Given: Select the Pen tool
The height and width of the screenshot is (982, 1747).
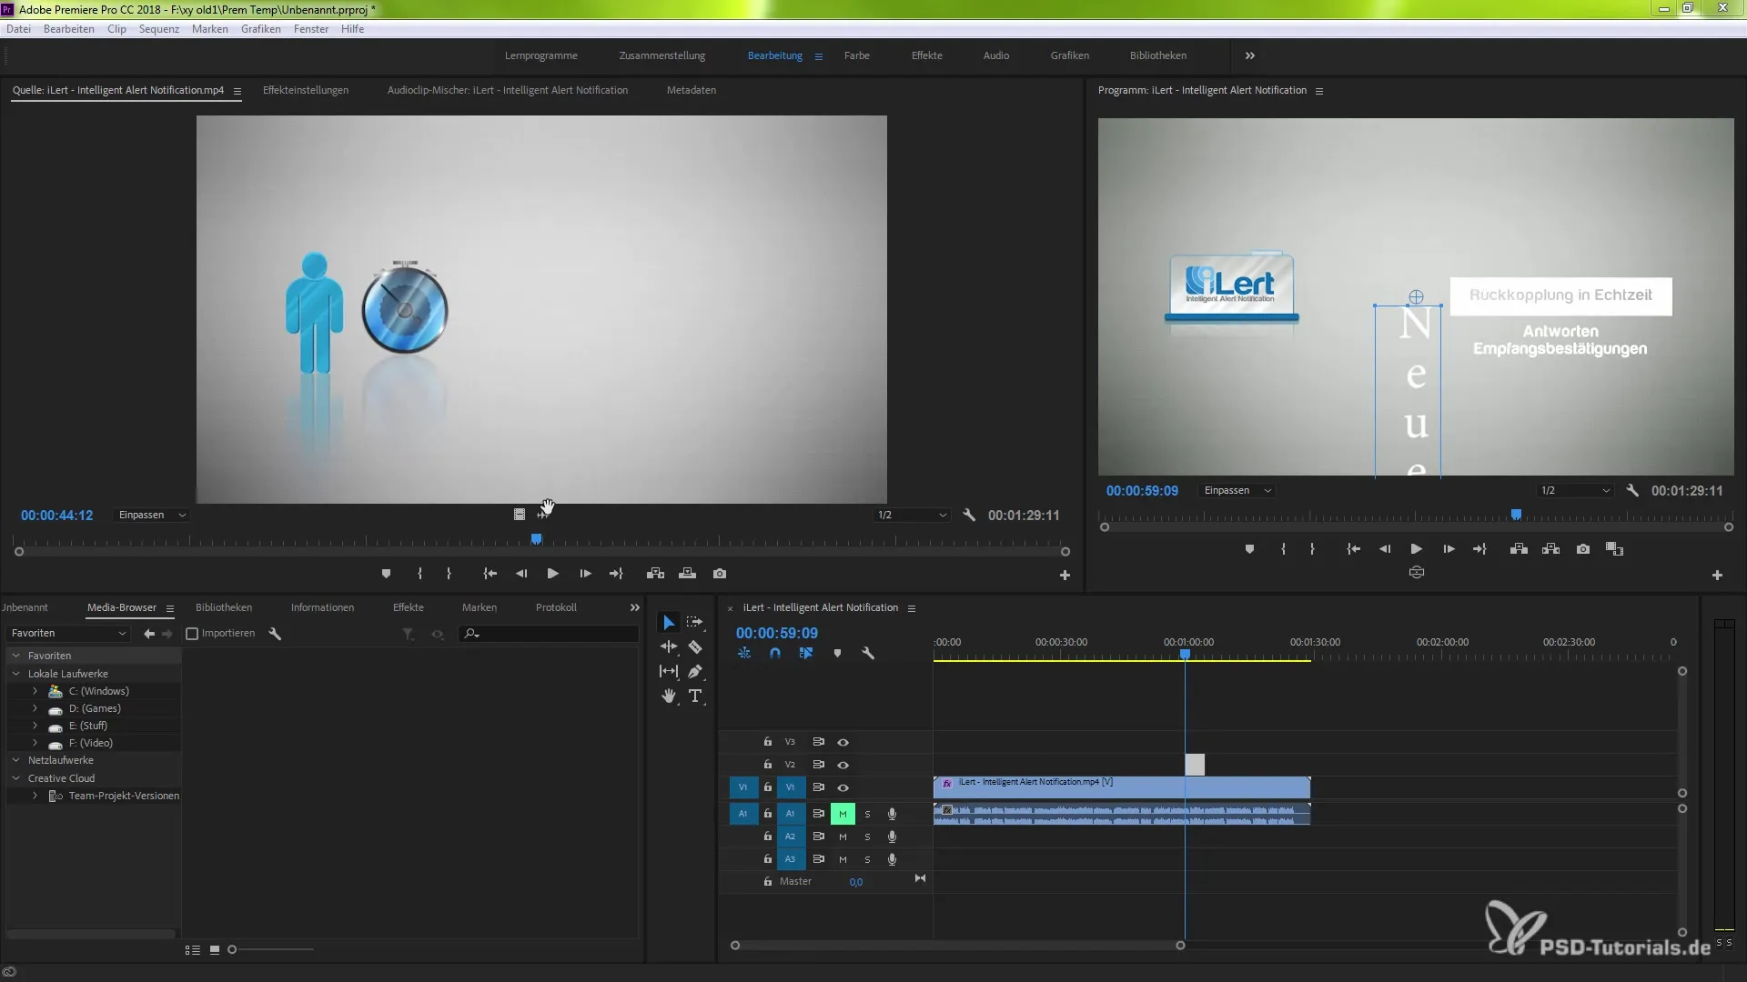Looking at the screenshot, I should (695, 672).
